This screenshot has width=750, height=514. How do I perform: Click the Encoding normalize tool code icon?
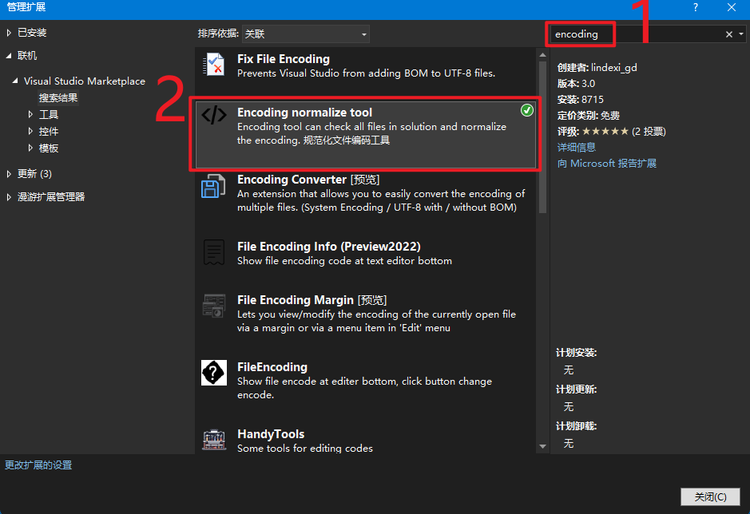(214, 115)
